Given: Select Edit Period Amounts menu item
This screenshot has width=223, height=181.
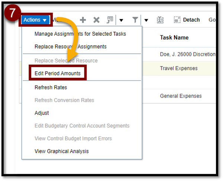Looking at the screenshot, I should pyautogui.click(x=57, y=74).
